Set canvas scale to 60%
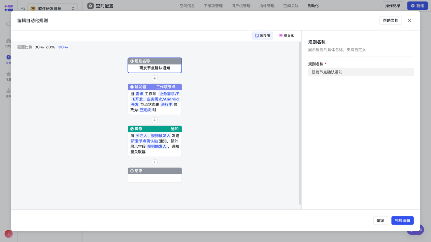 click(51, 47)
